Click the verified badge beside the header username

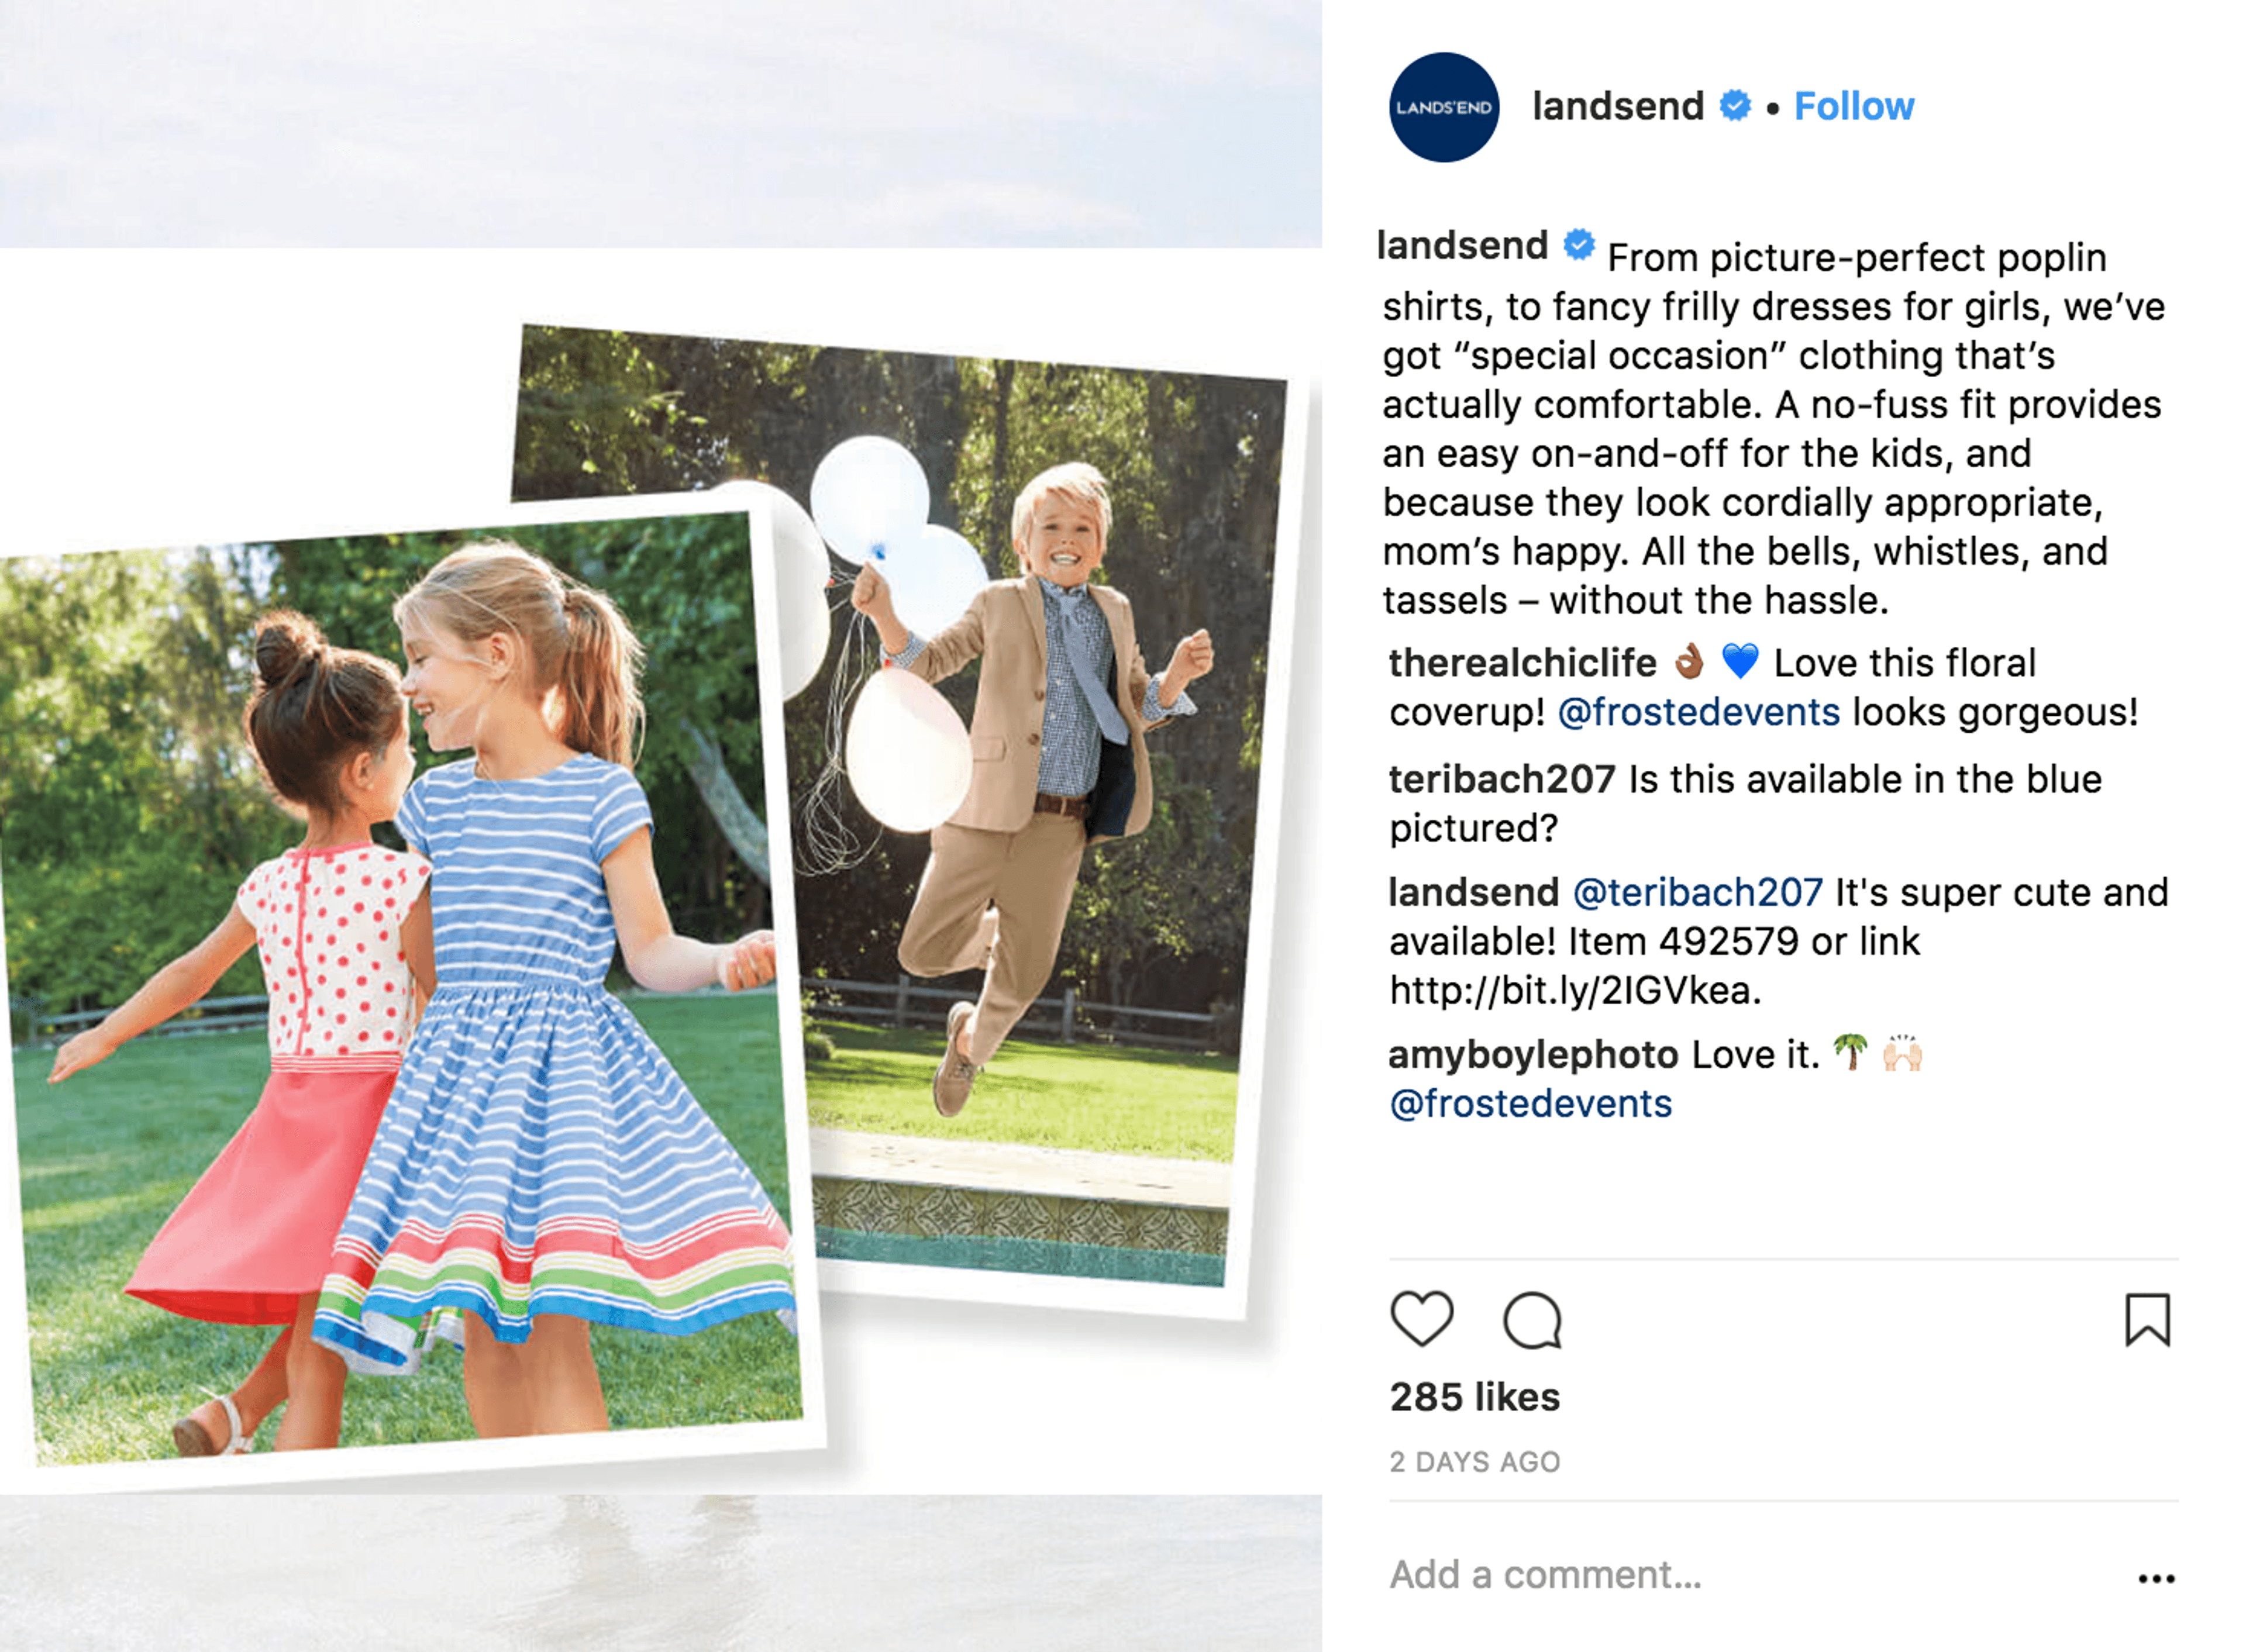coord(1735,105)
